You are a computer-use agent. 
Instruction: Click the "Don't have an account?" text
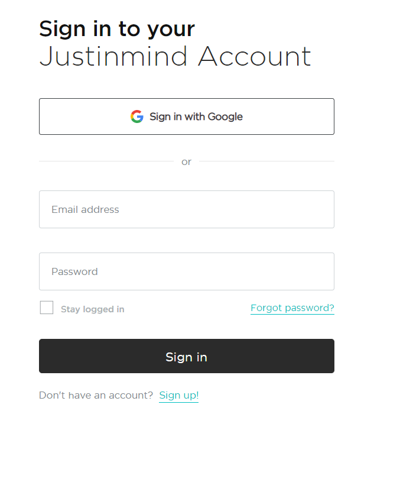click(96, 395)
